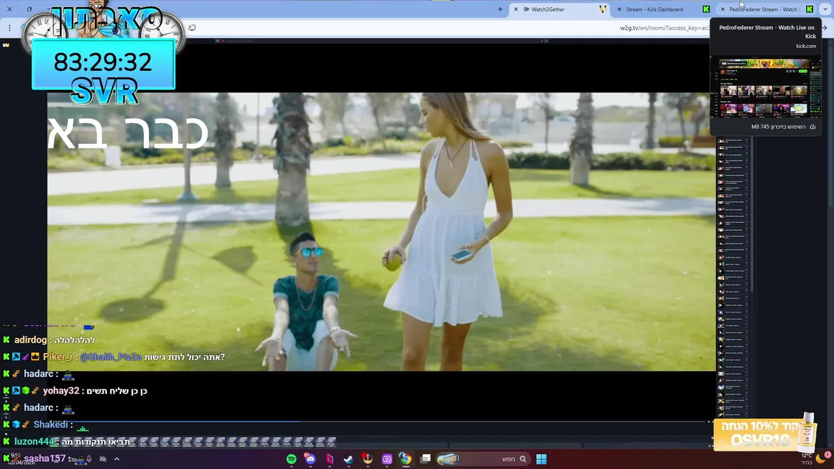Viewport: 834px width, 469px height.
Task: Switch to the Stream - Kick Dashboard tab
Action: click(x=661, y=9)
